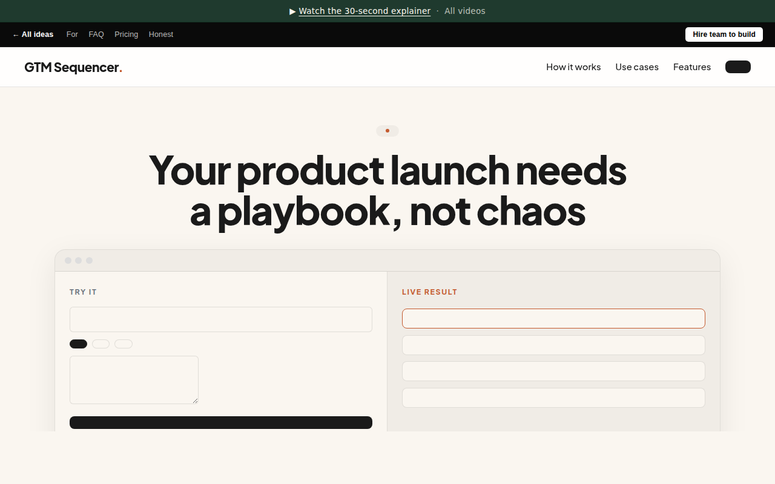Viewport: 775px width, 484px height.
Task: Select the middle empty pill option
Action: pyautogui.click(x=101, y=344)
